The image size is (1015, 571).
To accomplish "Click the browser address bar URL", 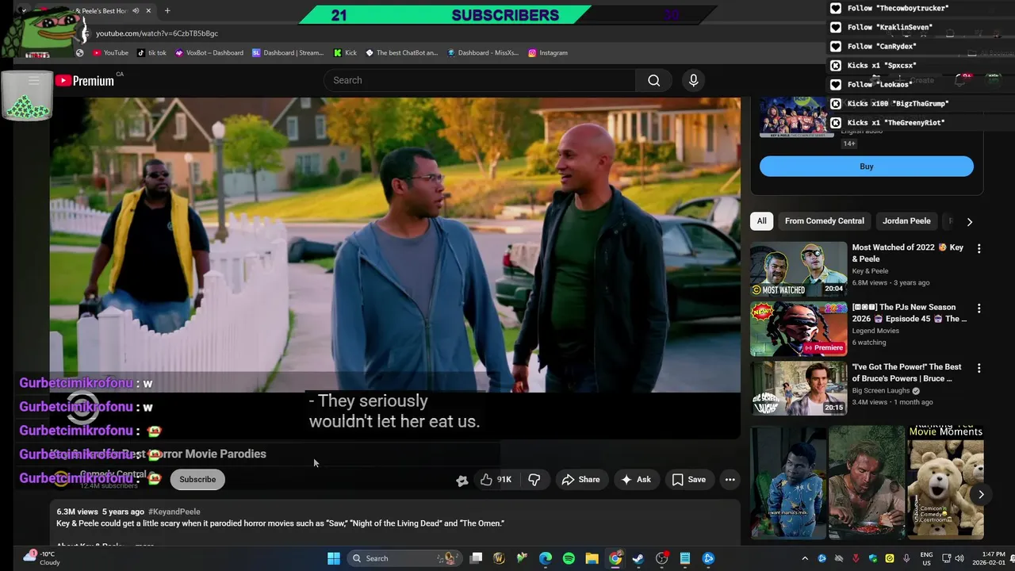I will coord(157,33).
